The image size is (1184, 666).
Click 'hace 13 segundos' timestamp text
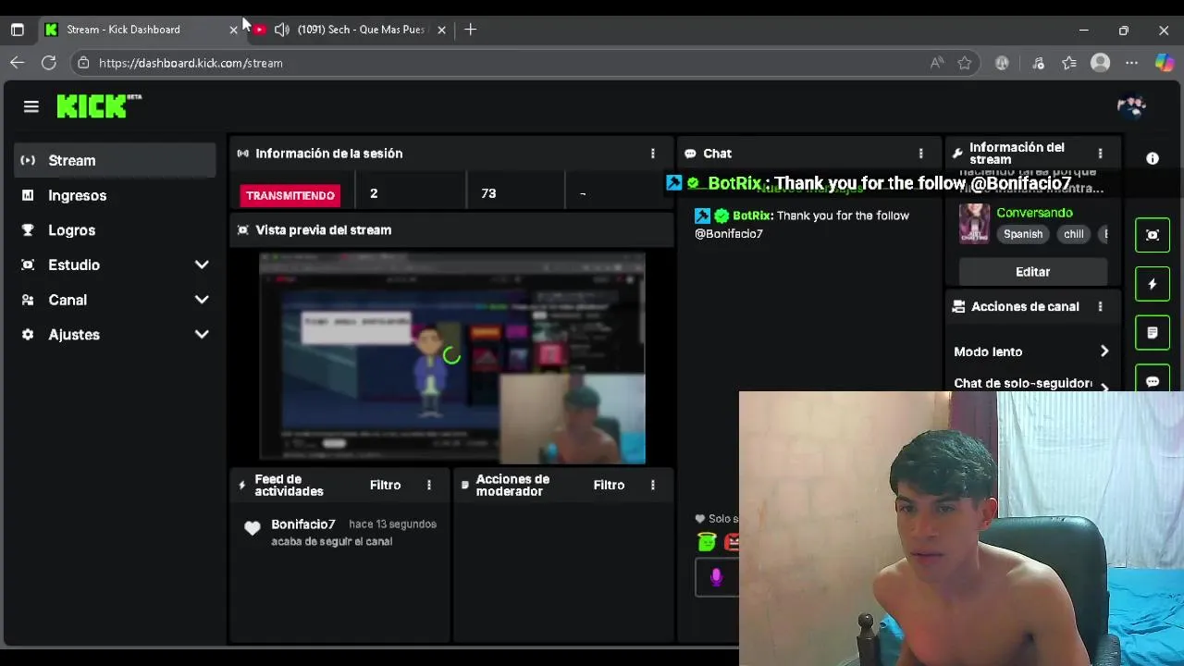392,524
